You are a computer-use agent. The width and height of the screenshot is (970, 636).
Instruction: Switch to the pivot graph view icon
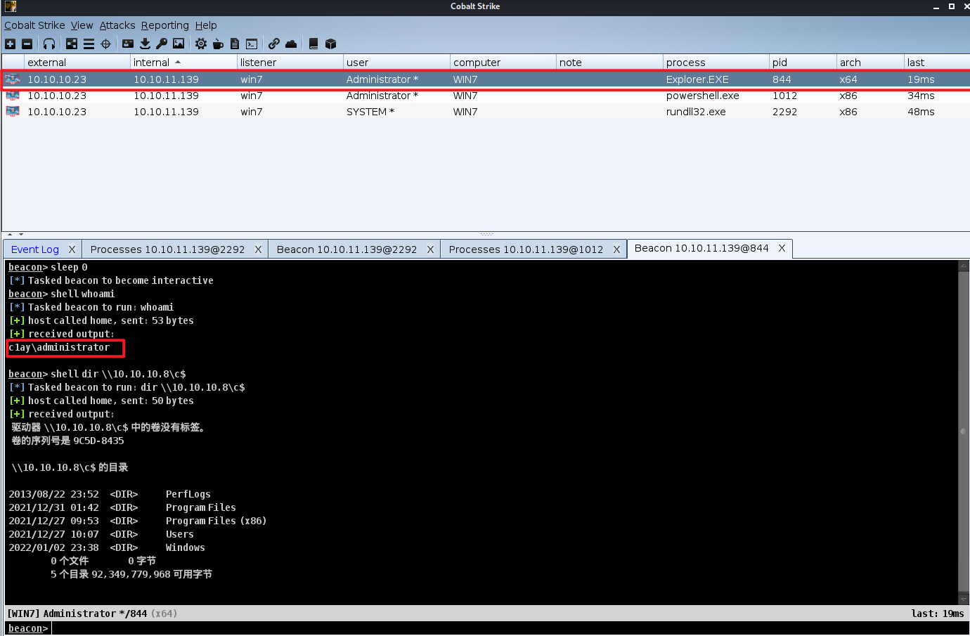tap(72, 44)
